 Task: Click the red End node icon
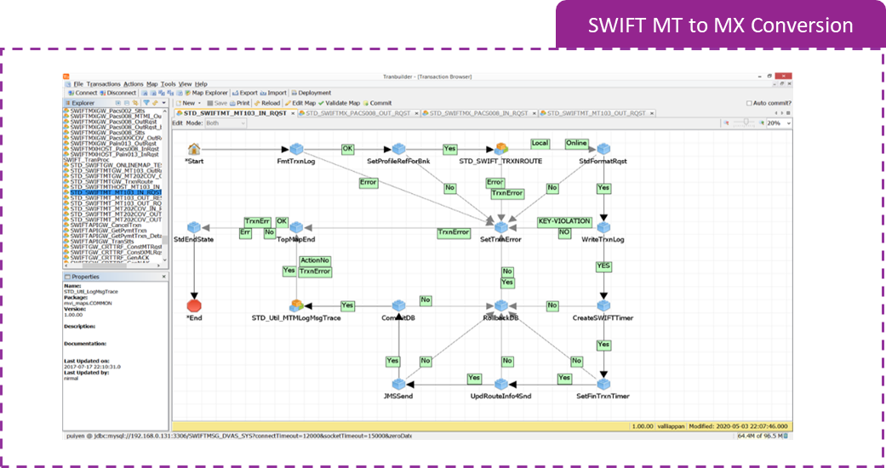click(x=194, y=305)
